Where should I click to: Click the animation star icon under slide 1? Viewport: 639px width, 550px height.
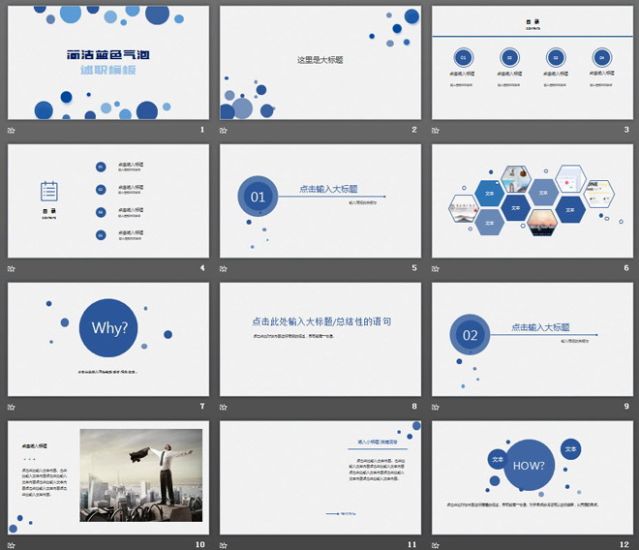[x=12, y=131]
